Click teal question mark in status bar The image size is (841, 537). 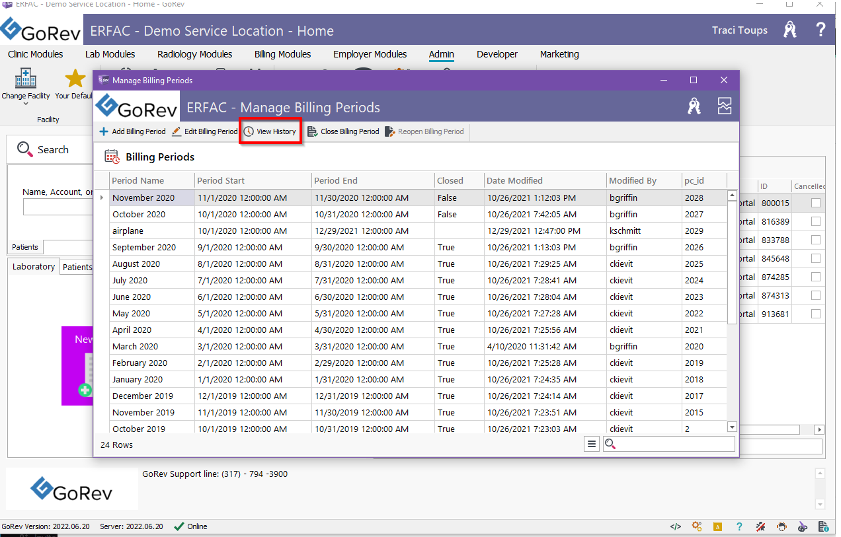(739, 526)
